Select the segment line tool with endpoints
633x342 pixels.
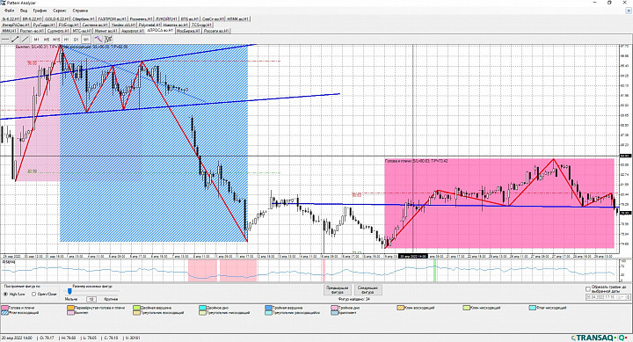click(15, 40)
